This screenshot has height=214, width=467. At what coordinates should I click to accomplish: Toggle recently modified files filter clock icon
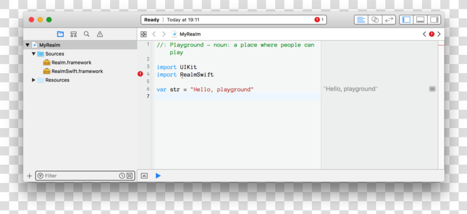(x=122, y=176)
